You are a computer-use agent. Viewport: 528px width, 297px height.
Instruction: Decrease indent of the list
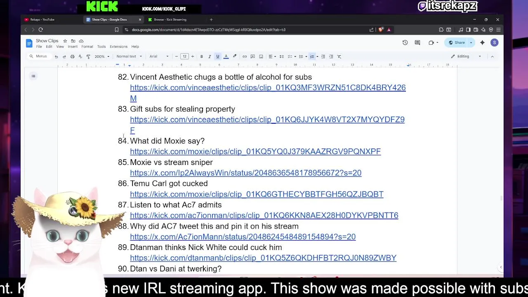(323, 57)
